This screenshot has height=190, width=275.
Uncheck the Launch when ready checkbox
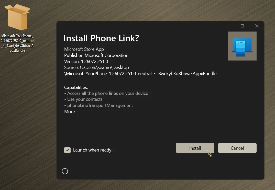pos(67,150)
